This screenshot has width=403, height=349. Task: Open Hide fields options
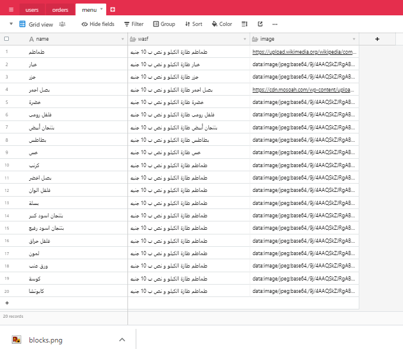point(98,24)
